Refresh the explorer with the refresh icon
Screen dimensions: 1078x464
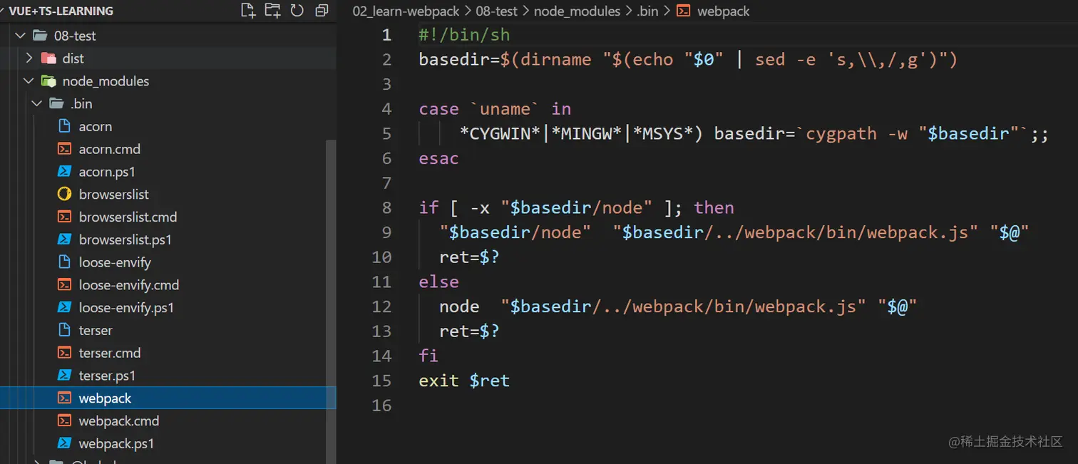297,11
